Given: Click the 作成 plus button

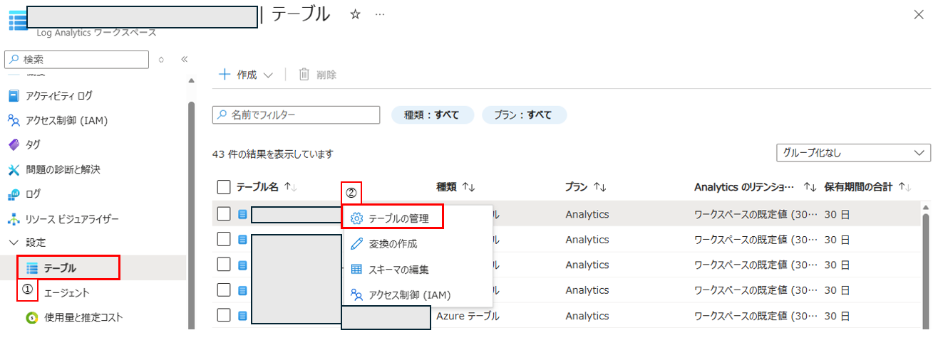Looking at the screenshot, I should point(237,75).
